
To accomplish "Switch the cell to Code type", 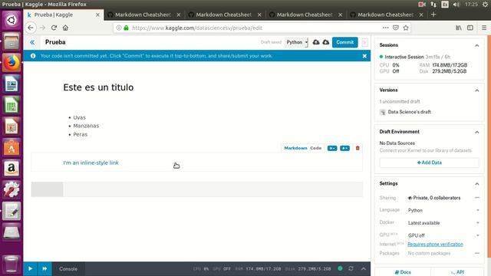I will point(315,148).
